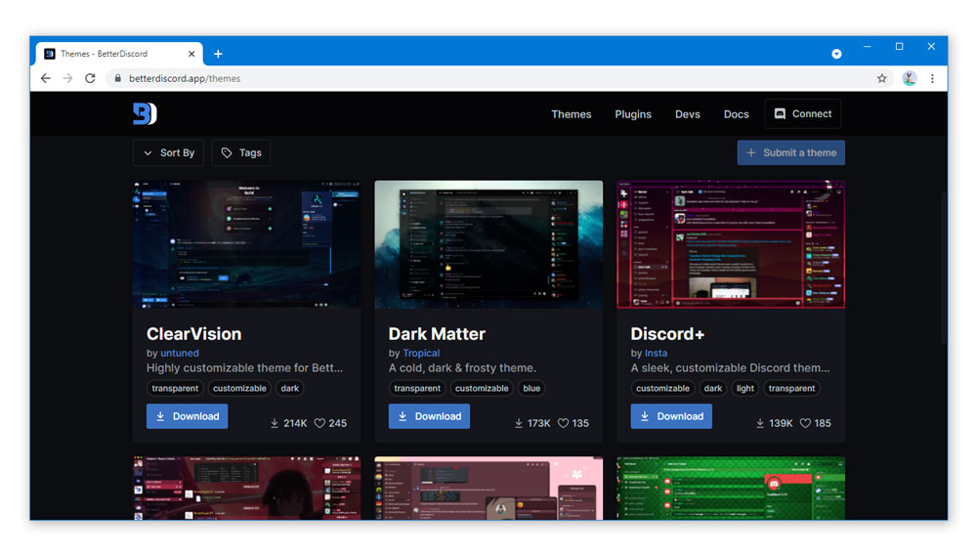Screen dimensions: 977x555
Task: Open the Tags filter
Action: (241, 152)
